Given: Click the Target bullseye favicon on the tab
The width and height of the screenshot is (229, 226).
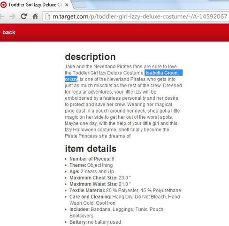Looking at the screenshot, I should pos(3,5).
